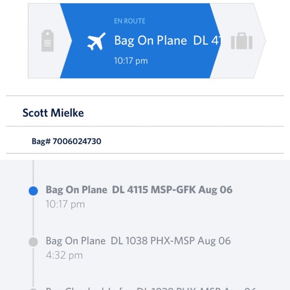Click the 10:17 pm time in blue banner

coord(130,61)
